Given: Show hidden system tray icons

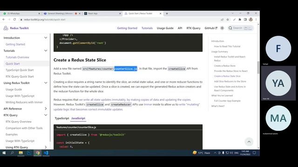Looking at the screenshot, I should [x=215, y=153].
